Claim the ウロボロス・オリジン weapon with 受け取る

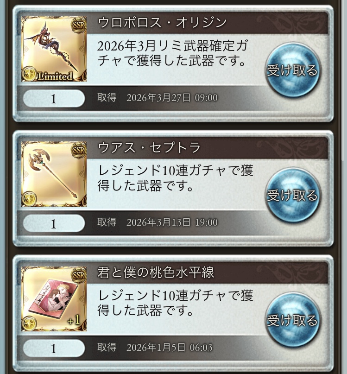292,70
